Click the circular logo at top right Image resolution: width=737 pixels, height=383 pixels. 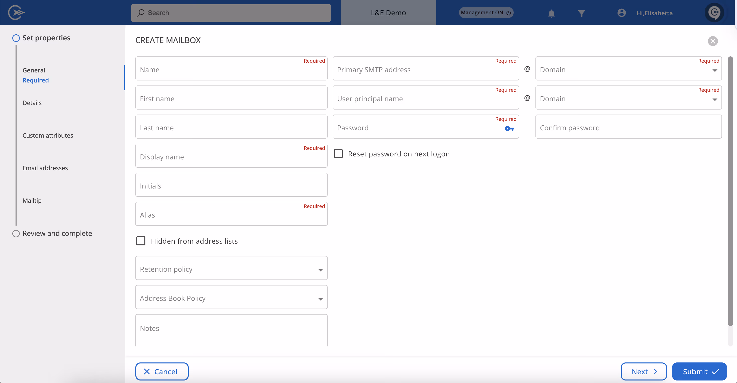[714, 12]
